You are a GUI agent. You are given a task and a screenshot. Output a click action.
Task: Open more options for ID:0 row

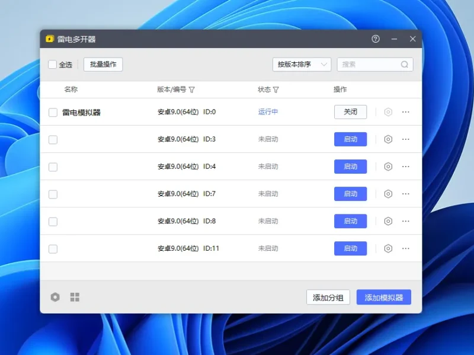click(x=406, y=112)
